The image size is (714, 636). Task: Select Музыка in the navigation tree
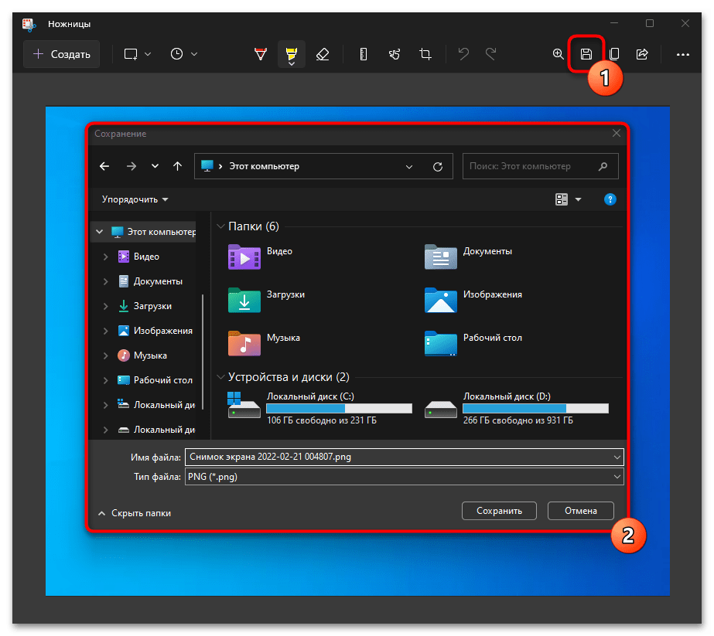(x=142, y=355)
